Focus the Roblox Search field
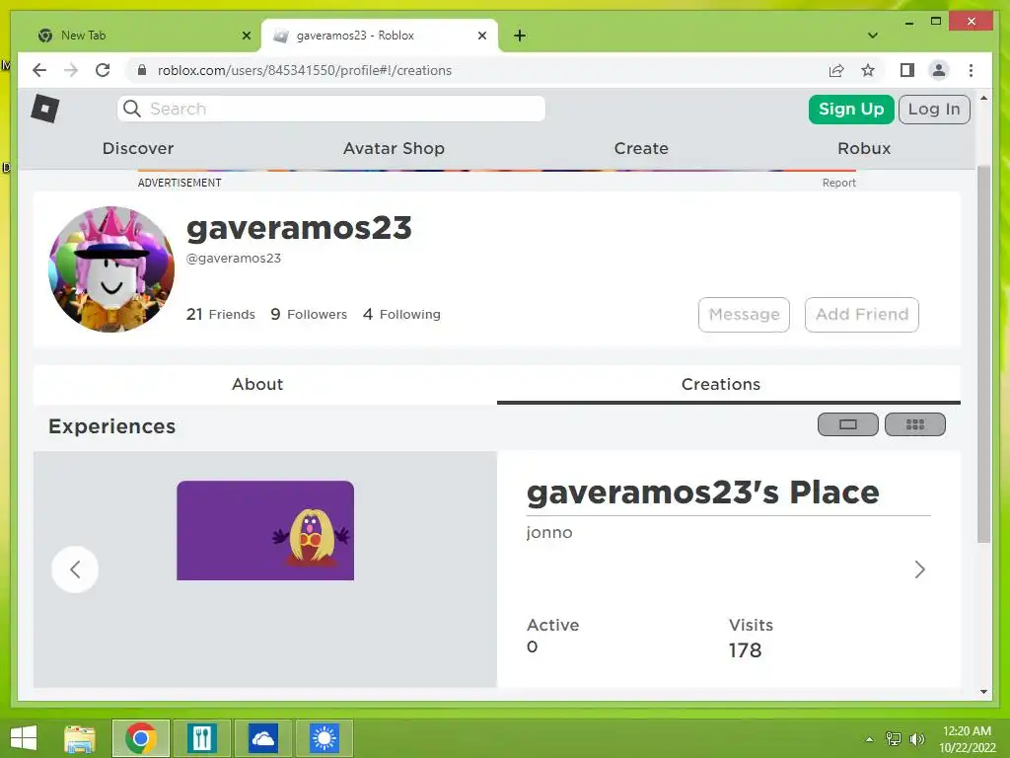 [x=331, y=109]
